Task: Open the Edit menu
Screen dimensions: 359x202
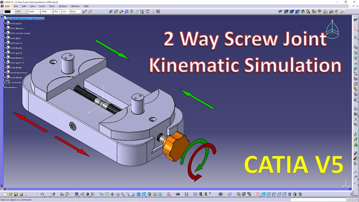Action: [24, 6]
